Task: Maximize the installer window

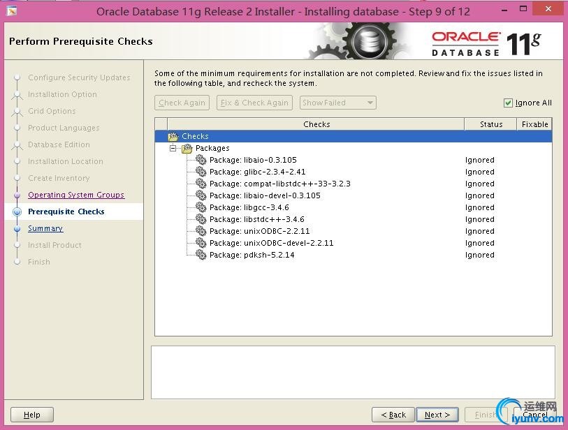Action: [523, 9]
